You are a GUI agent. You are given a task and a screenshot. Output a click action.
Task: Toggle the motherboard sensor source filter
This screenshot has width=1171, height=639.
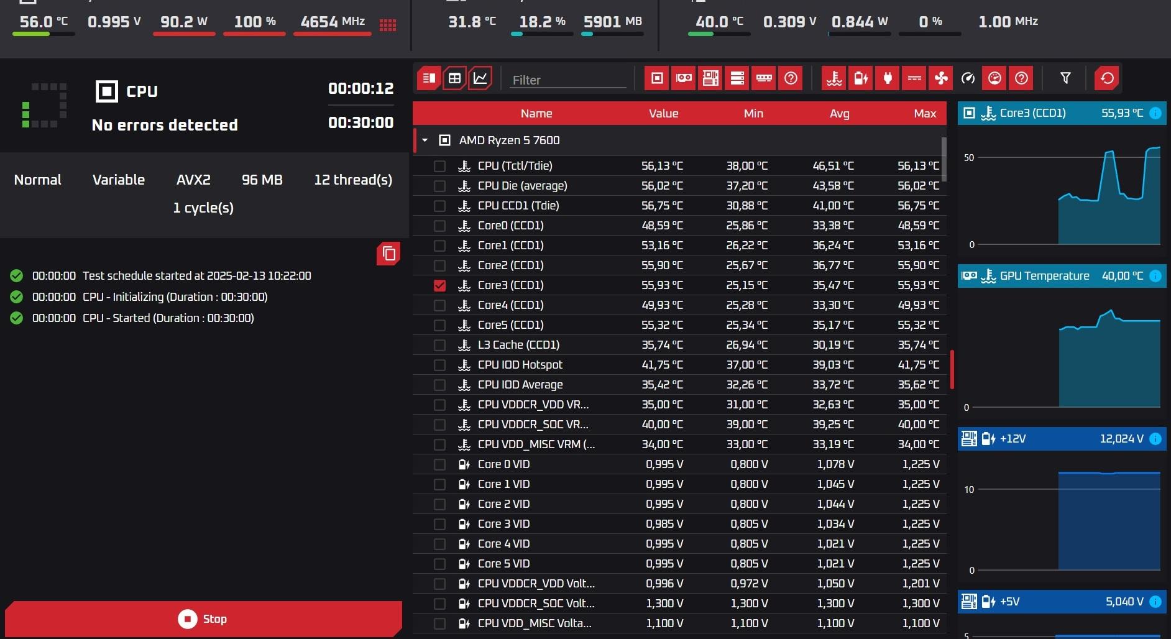[x=710, y=78]
